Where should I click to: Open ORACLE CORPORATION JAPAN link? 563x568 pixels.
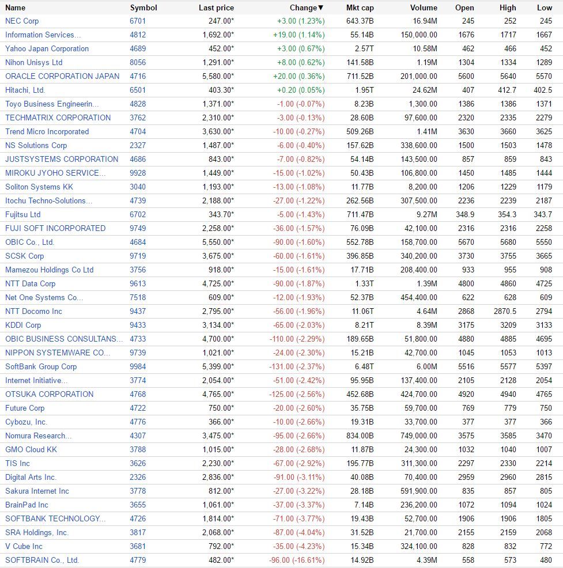click(62, 76)
